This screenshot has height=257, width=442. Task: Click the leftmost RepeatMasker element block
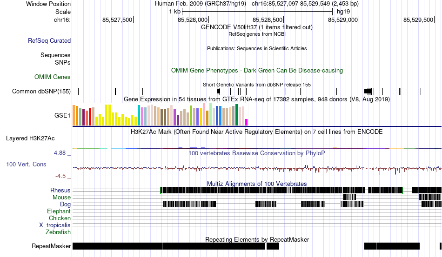pos(117,246)
